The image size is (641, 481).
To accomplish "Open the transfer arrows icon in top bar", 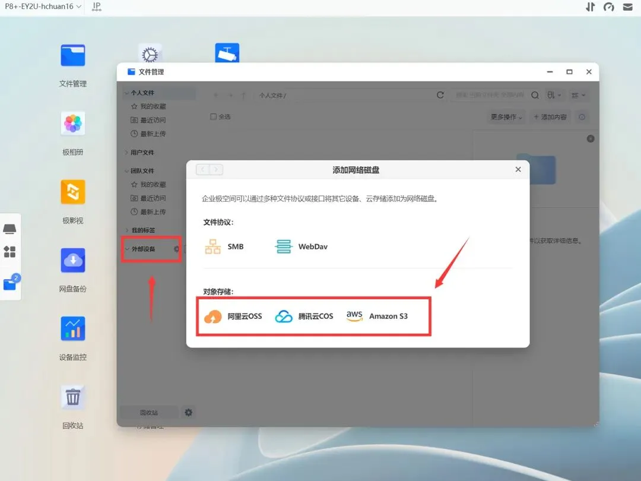I will click(x=590, y=7).
